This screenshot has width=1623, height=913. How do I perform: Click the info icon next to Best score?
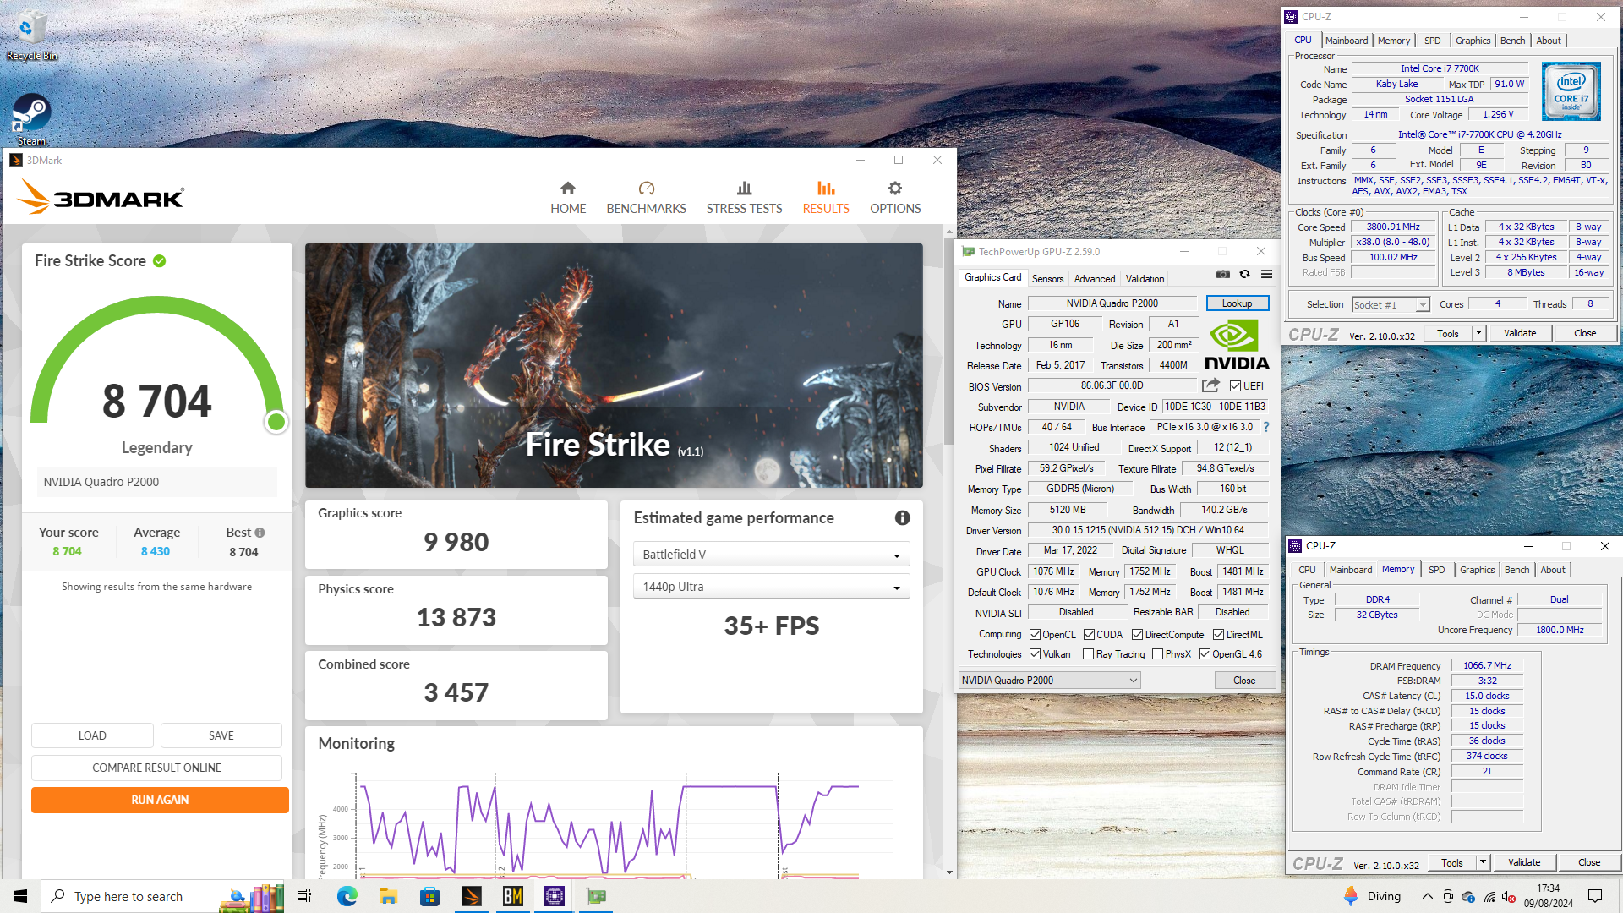(260, 533)
